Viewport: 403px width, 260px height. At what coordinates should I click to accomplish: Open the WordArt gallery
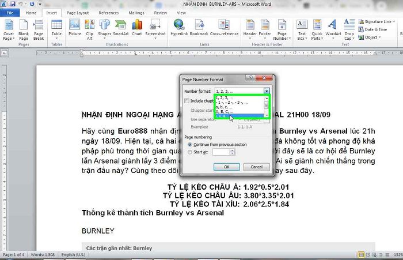(x=333, y=30)
